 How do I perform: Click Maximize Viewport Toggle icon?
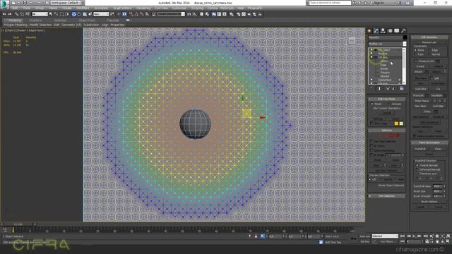point(448,241)
